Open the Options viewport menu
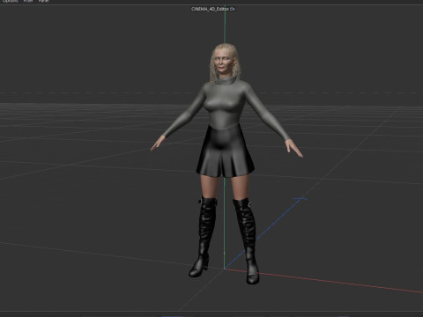The width and height of the screenshot is (423, 317). (x=11, y=1)
